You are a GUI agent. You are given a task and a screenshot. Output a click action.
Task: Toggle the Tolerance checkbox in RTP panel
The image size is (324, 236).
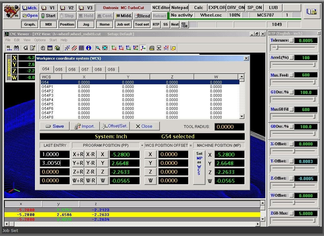pos(292,40)
